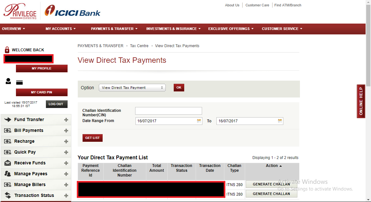Click the MY CARD PIN button
This screenshot has height=202, width=371.
click(42, 92)
